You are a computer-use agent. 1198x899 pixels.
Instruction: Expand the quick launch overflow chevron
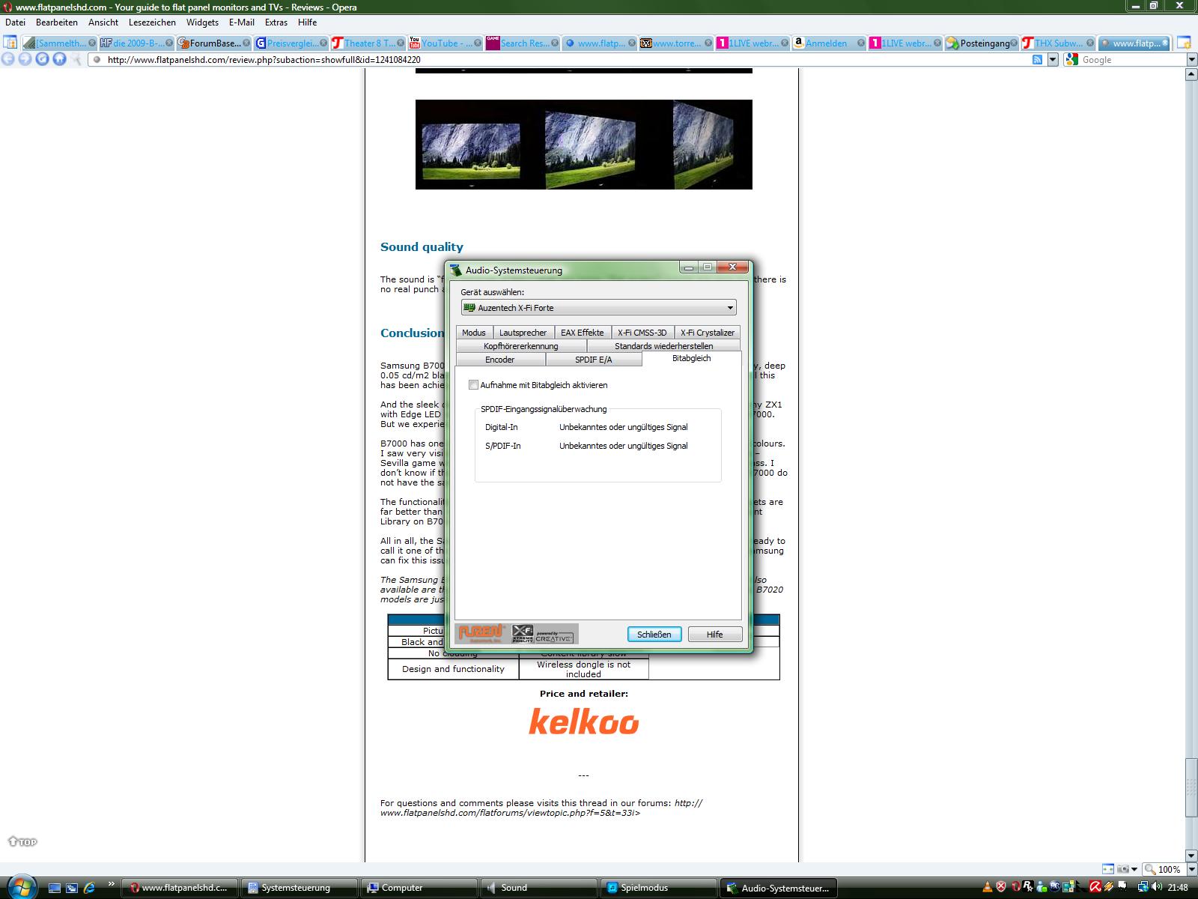click(112, 883)
